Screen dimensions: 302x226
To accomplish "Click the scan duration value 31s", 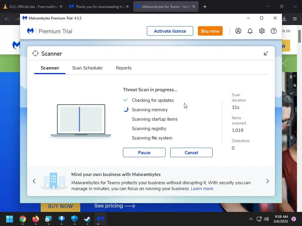I will coord(235,107).
